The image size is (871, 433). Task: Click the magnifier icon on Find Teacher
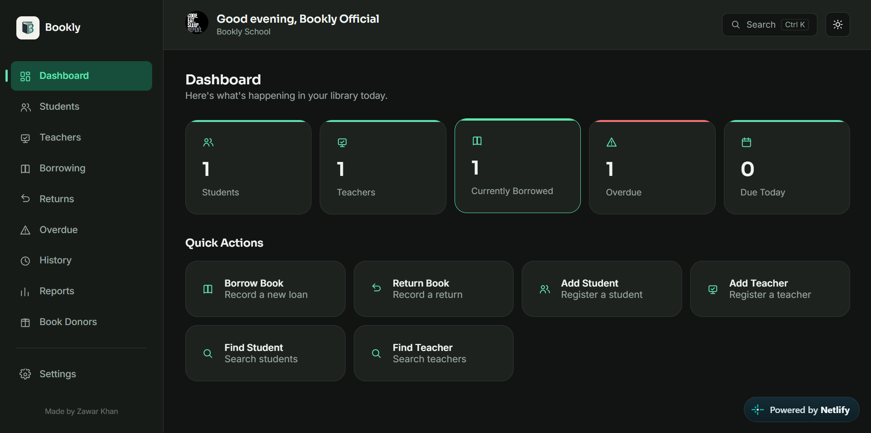point(376,353)
